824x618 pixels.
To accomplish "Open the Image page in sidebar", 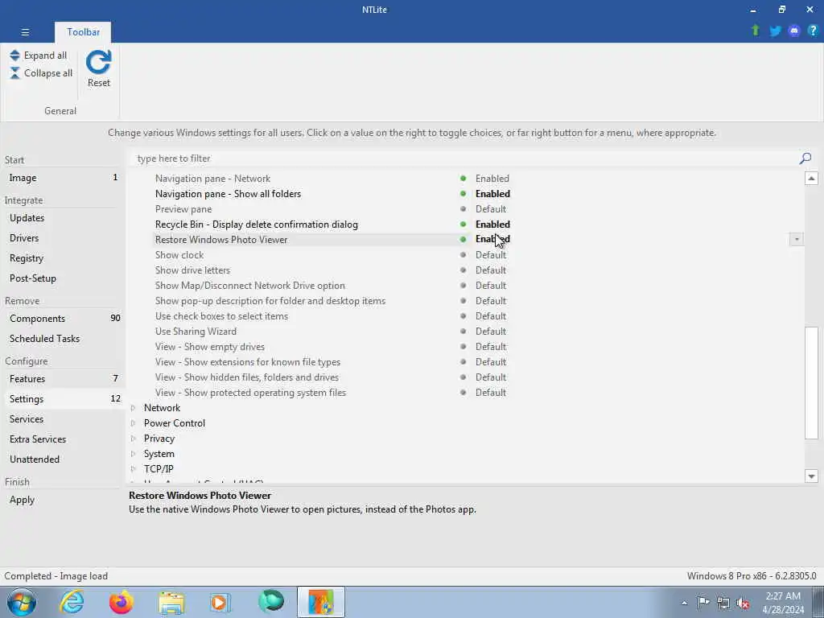I will pyautogui.click(x=63, y=178).
